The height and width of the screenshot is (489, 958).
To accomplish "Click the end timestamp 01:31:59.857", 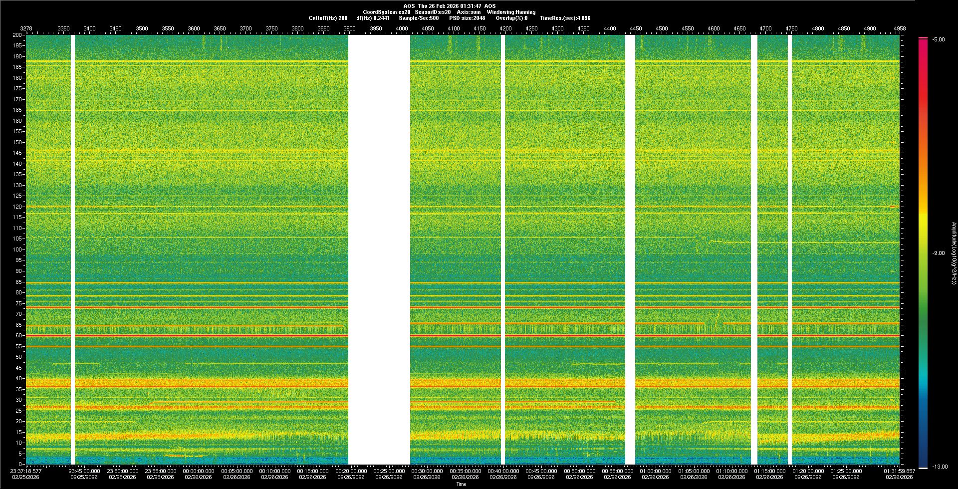I will [x=900, y=471].
